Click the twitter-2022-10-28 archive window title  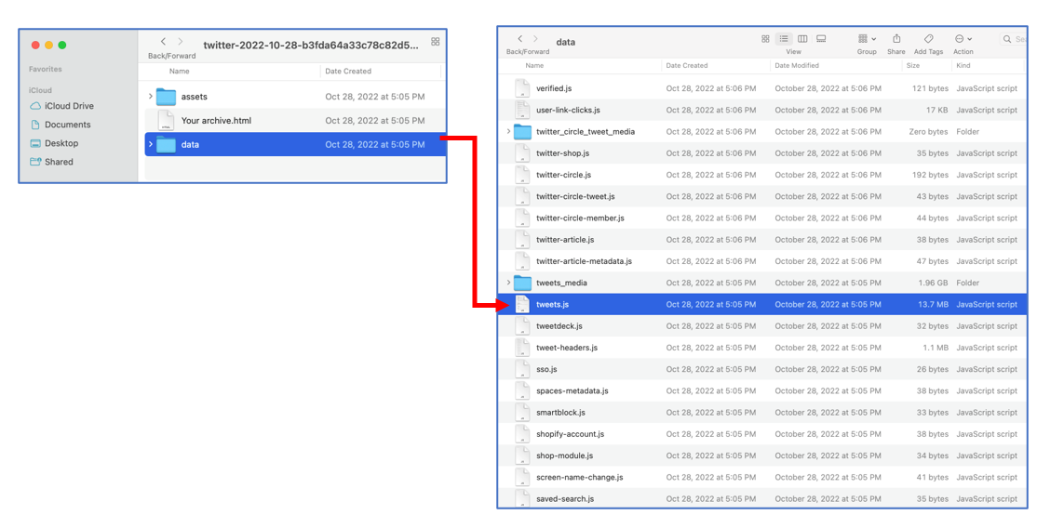(311, 46)
